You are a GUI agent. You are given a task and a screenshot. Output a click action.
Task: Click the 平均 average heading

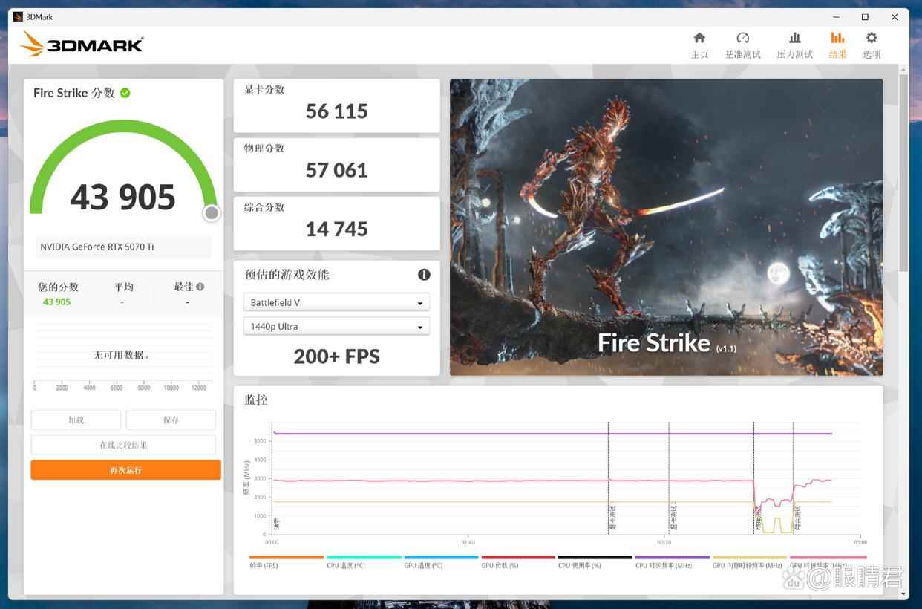click(123, 287)
